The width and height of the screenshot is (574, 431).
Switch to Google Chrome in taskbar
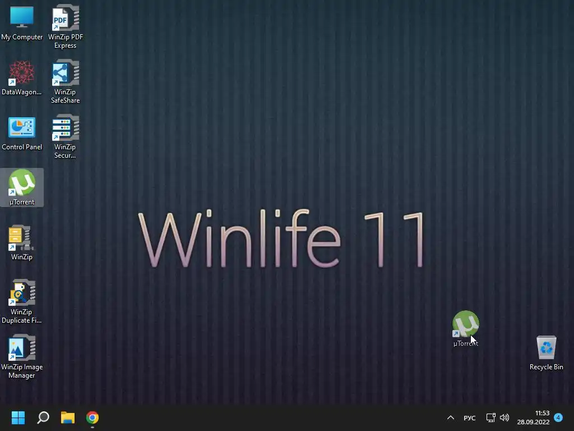(92, 418)
